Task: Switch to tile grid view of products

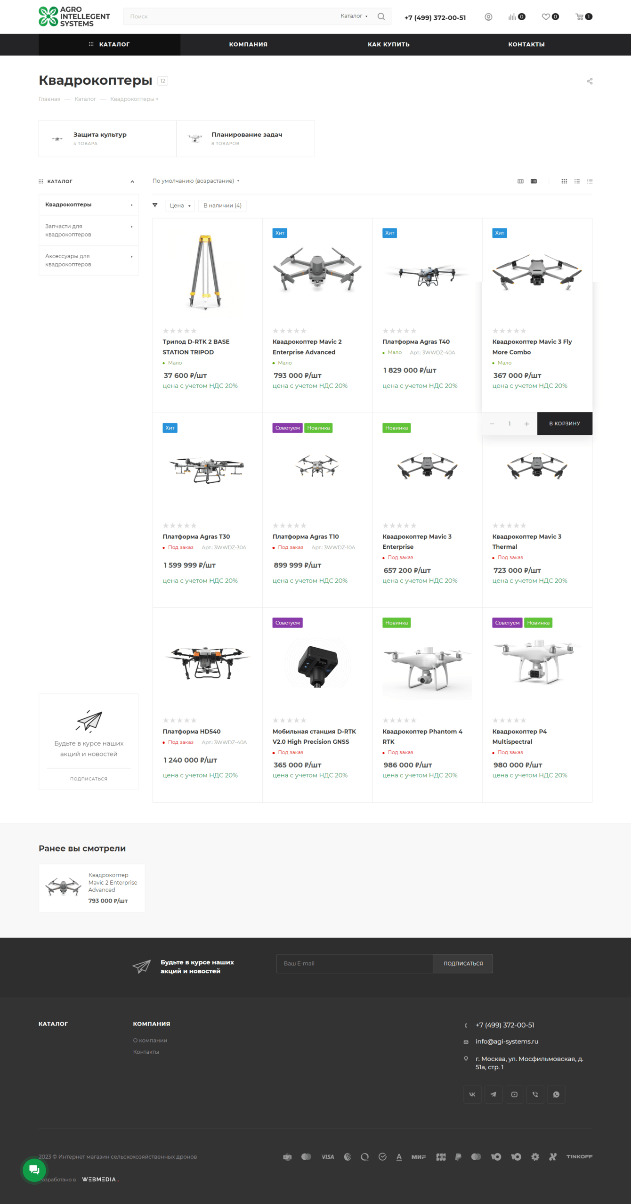Action: point(564,181)
